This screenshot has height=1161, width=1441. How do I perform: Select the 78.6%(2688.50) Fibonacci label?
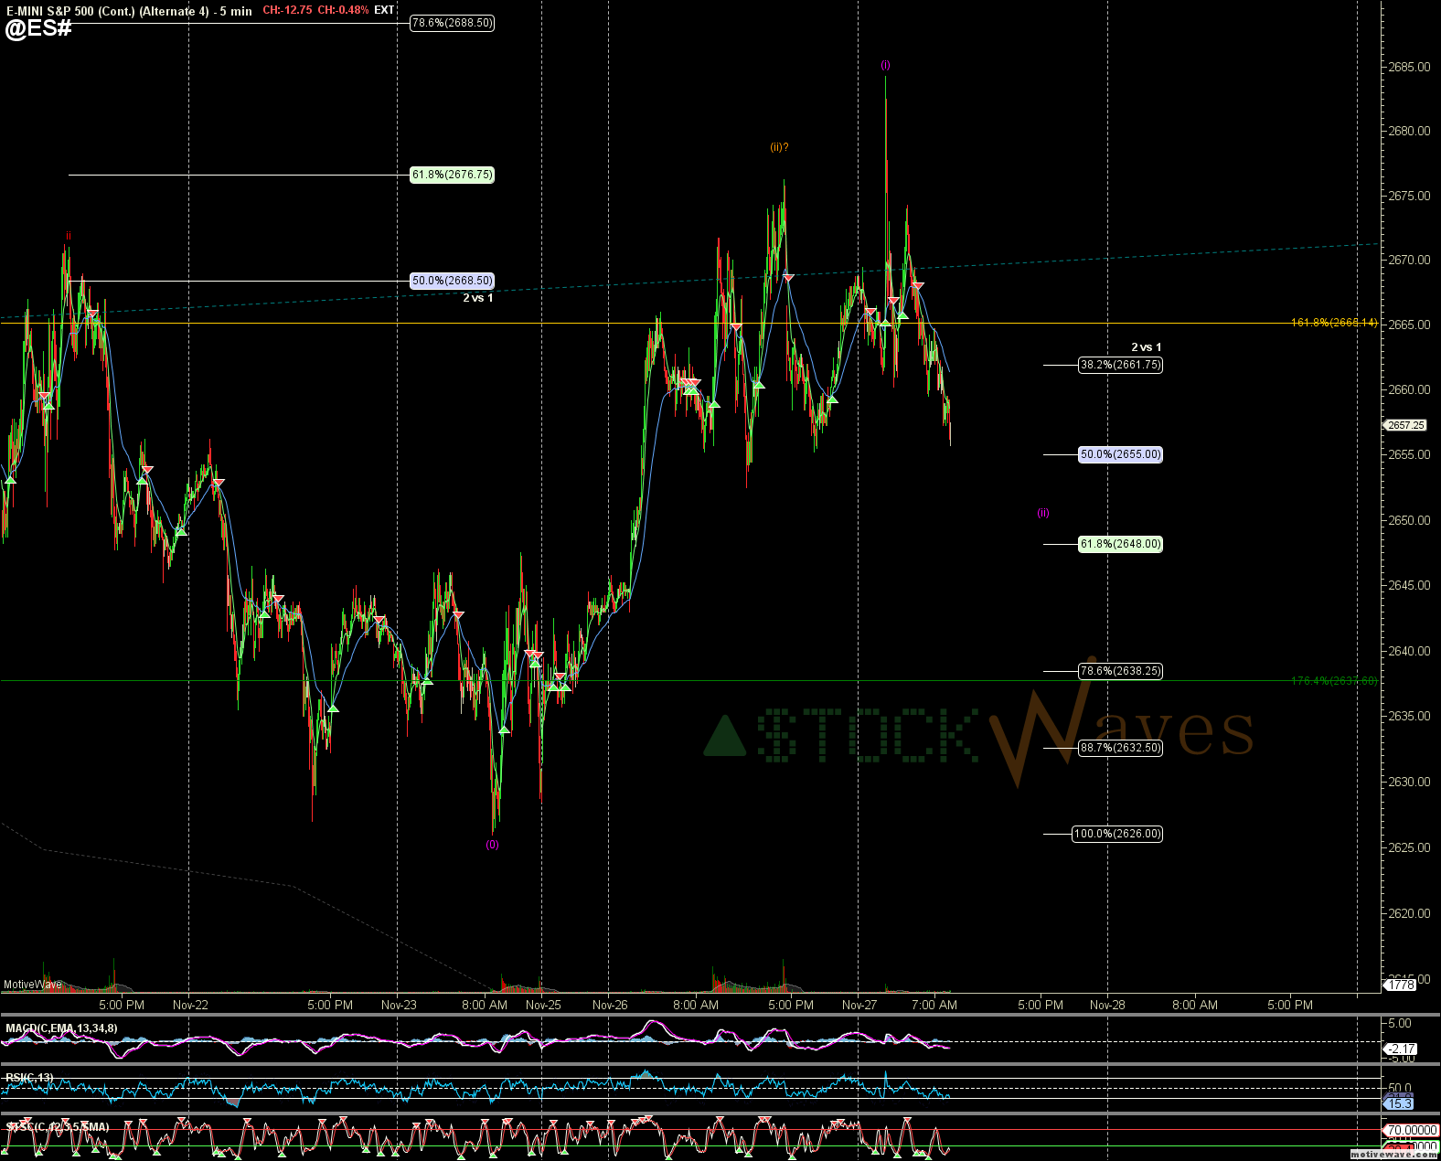coord(452,23)
